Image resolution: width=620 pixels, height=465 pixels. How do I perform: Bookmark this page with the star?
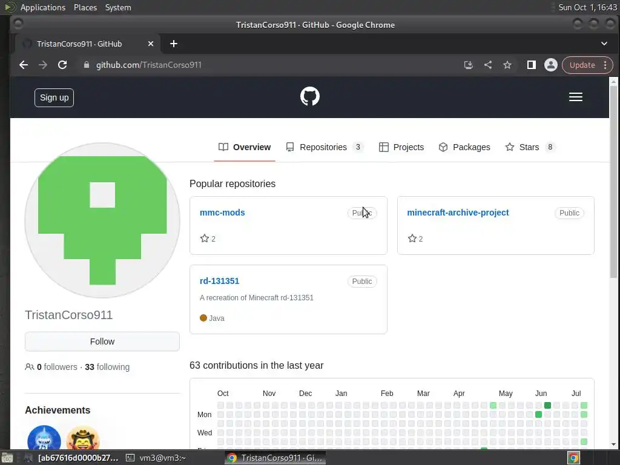(x=507, y=65)
